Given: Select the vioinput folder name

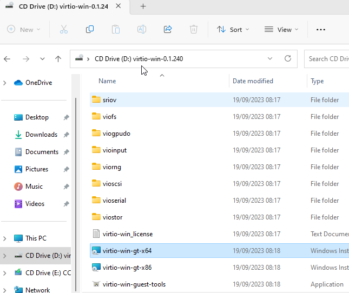Looking at the screenshot, I should (114, 150).
